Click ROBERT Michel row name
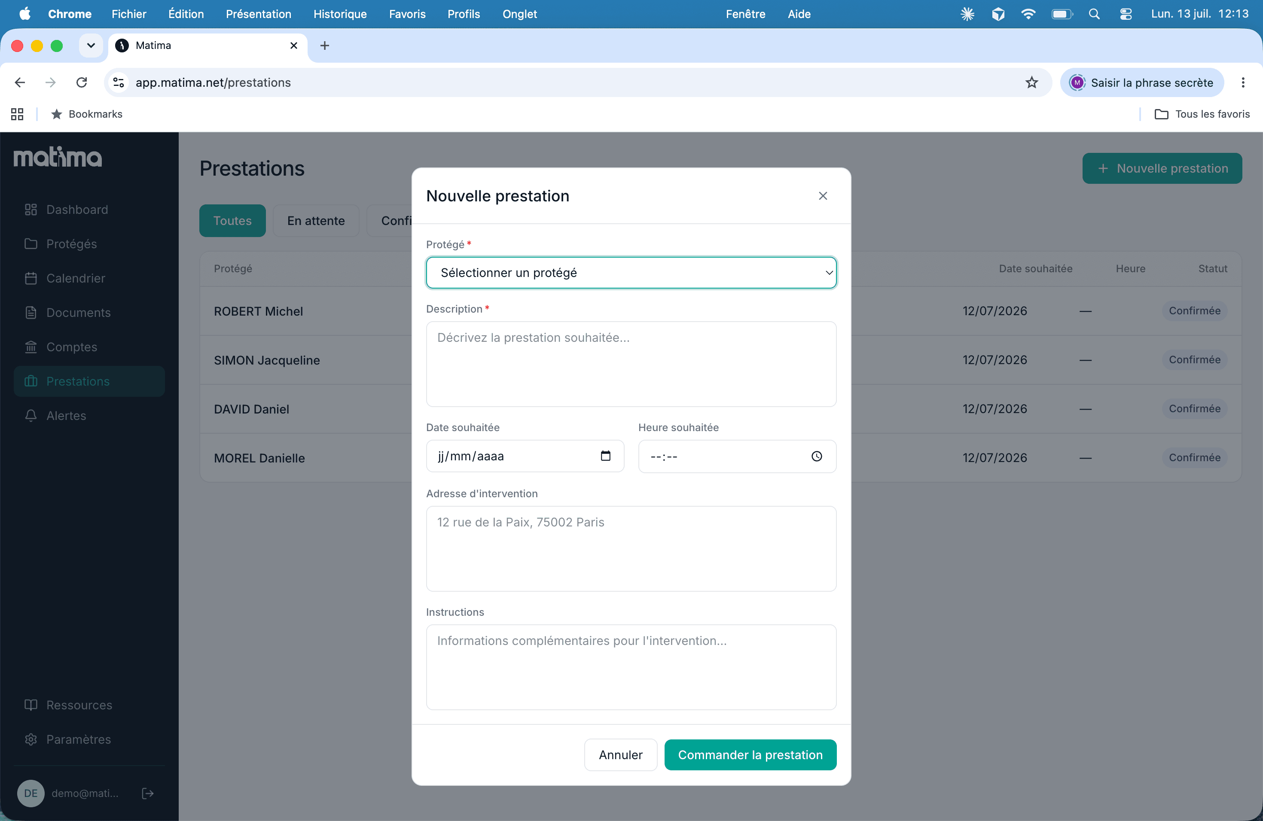Viewport: 1263px width, 821px height. 259,311
